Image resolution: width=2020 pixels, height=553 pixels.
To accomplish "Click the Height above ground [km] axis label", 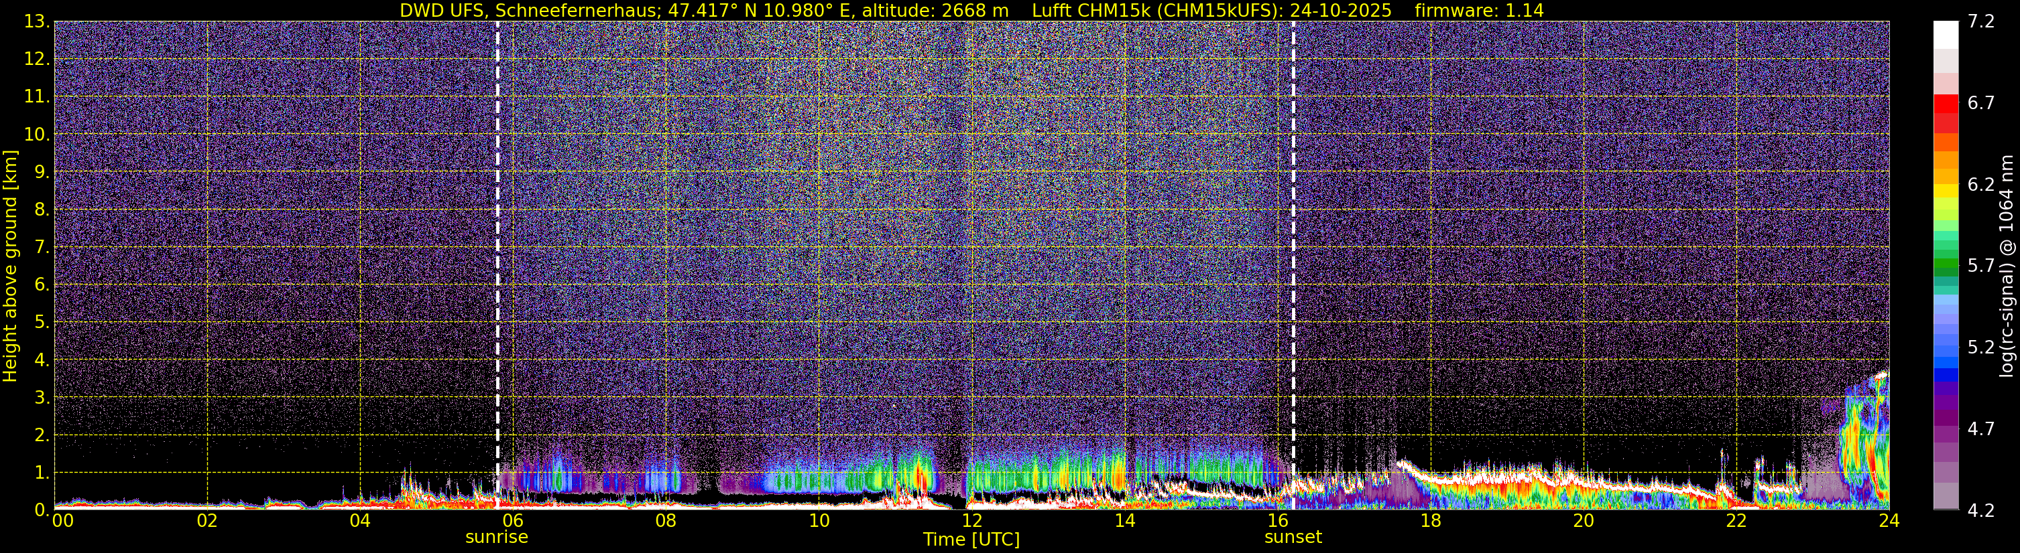I will (x=10, y=266).
